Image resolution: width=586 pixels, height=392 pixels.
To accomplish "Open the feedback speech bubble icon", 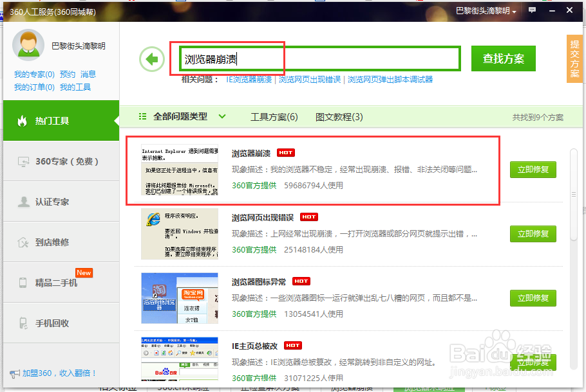I will tap(532, 10).
